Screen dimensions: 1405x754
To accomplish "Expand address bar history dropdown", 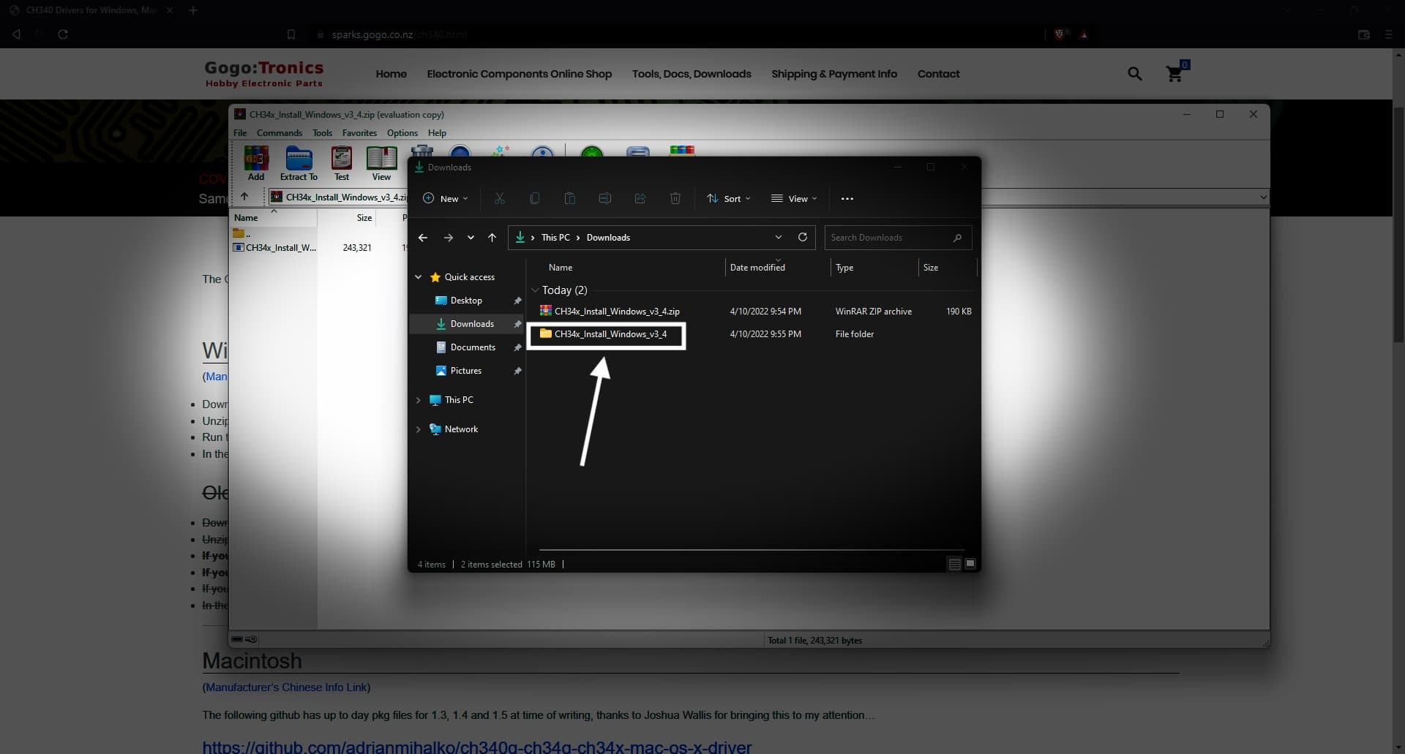I will pyautogui.click(x=779, y=237).
